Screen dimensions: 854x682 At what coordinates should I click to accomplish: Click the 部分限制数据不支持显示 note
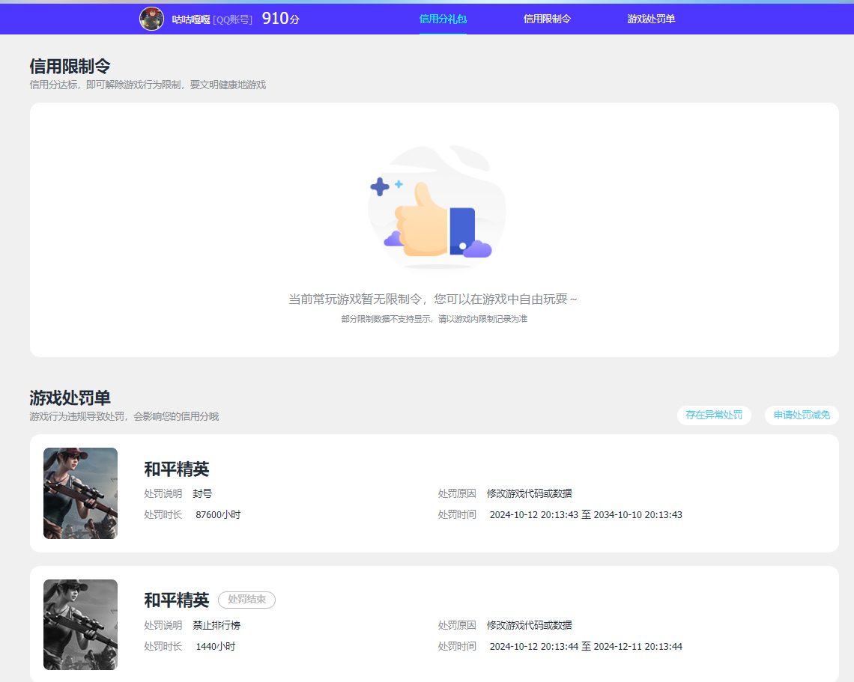434,319
